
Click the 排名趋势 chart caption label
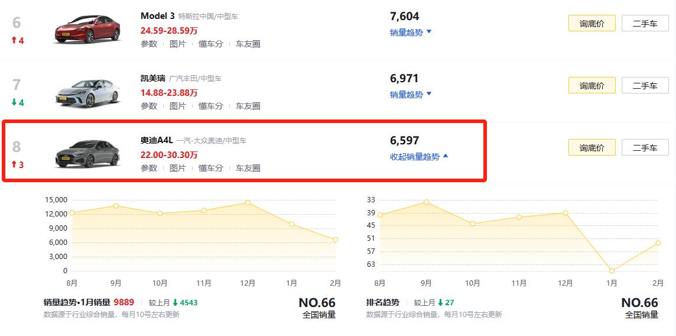[x=382, y=302]
